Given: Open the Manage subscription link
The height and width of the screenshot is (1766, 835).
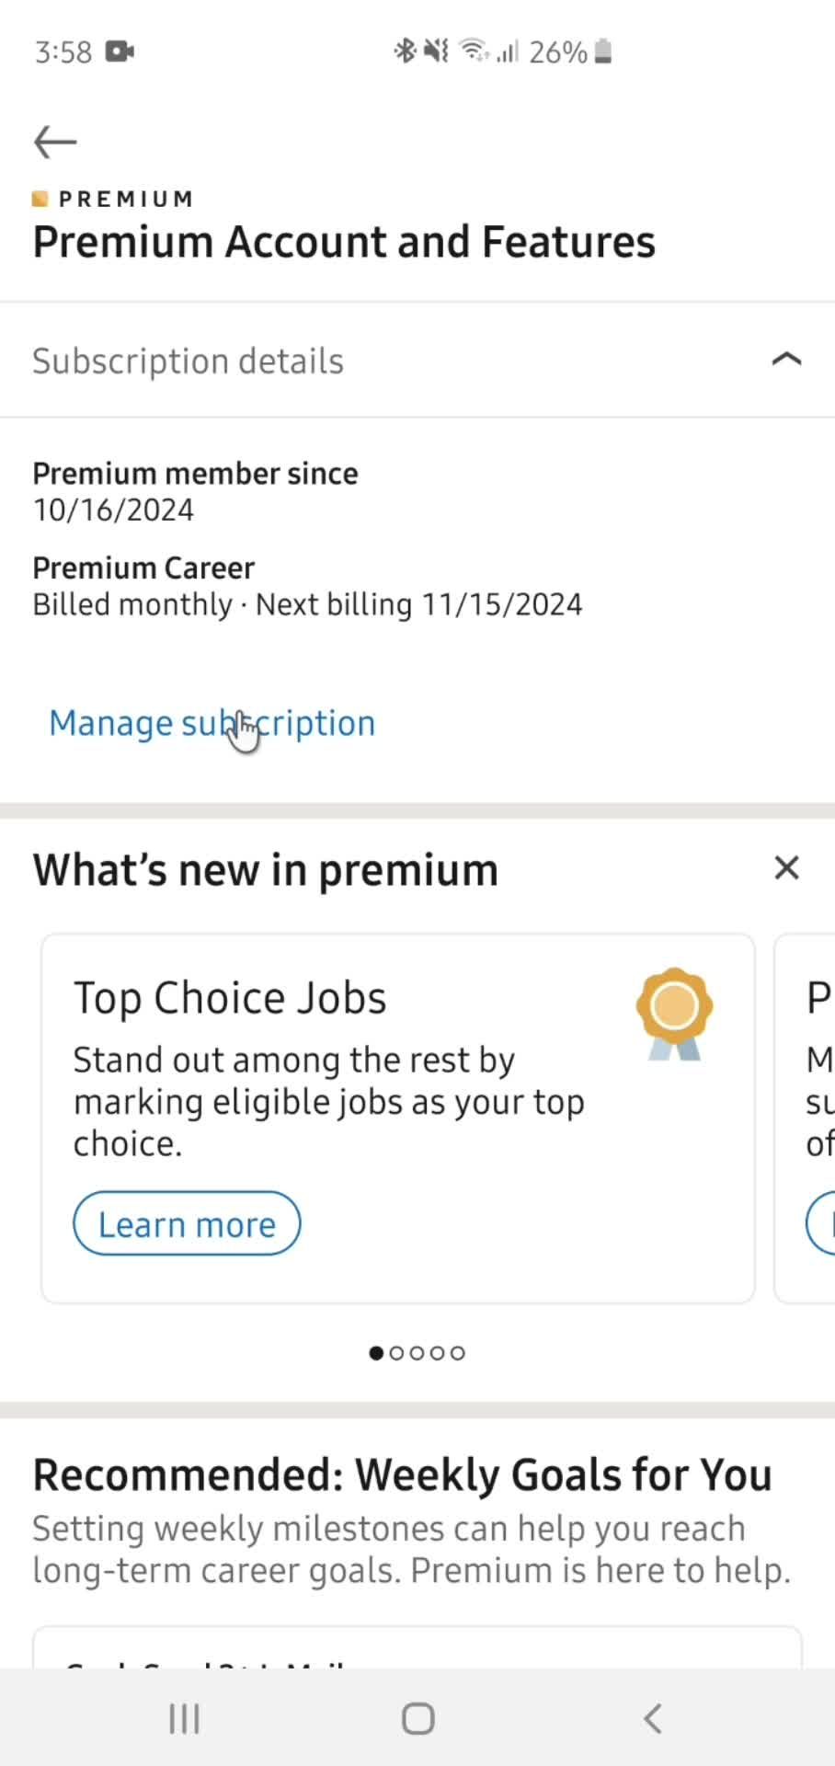Looking at the screenshot, I should click(x=212, y=723).
